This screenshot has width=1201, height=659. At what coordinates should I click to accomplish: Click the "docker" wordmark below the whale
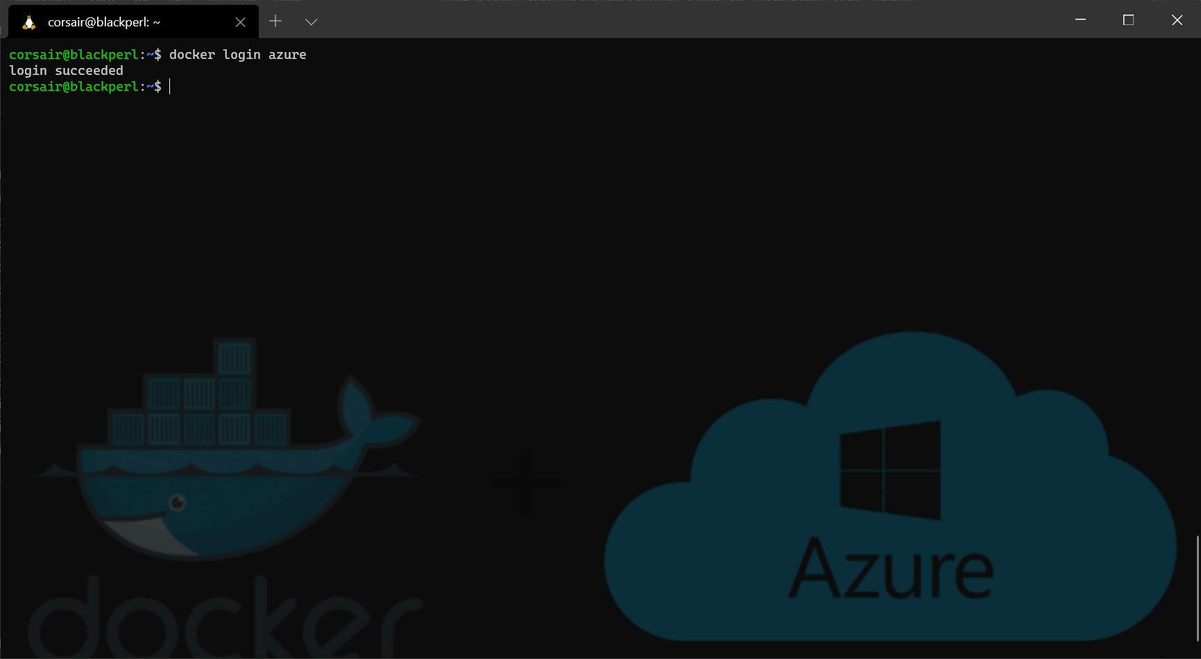(x=222, y=621)
